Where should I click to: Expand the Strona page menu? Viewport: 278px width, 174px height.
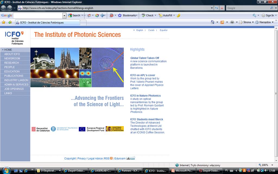click(253, 22)
